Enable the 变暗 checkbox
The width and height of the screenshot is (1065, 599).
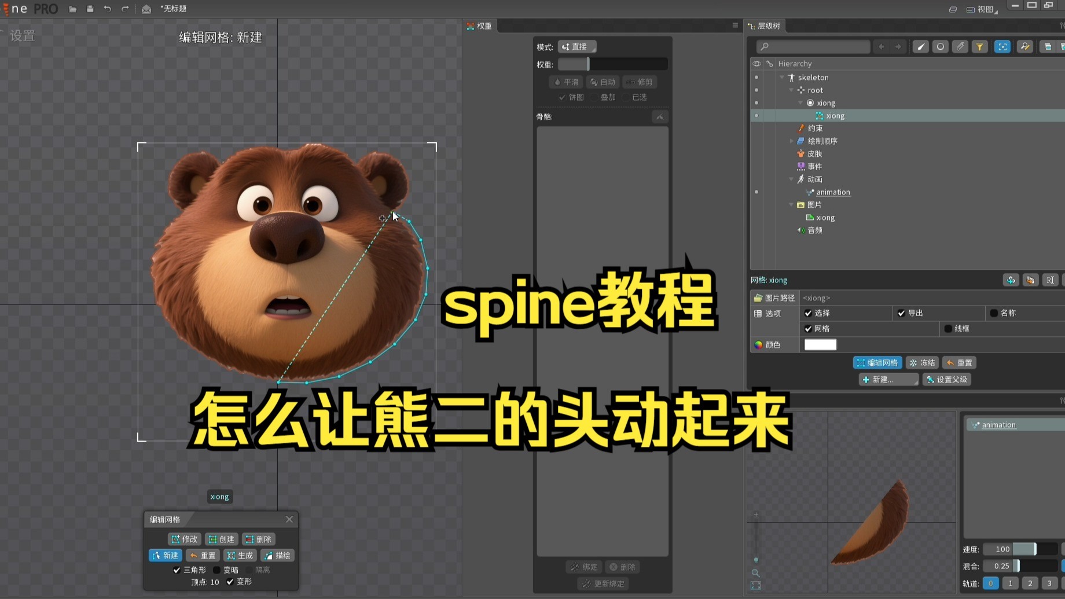click(217, 570)
